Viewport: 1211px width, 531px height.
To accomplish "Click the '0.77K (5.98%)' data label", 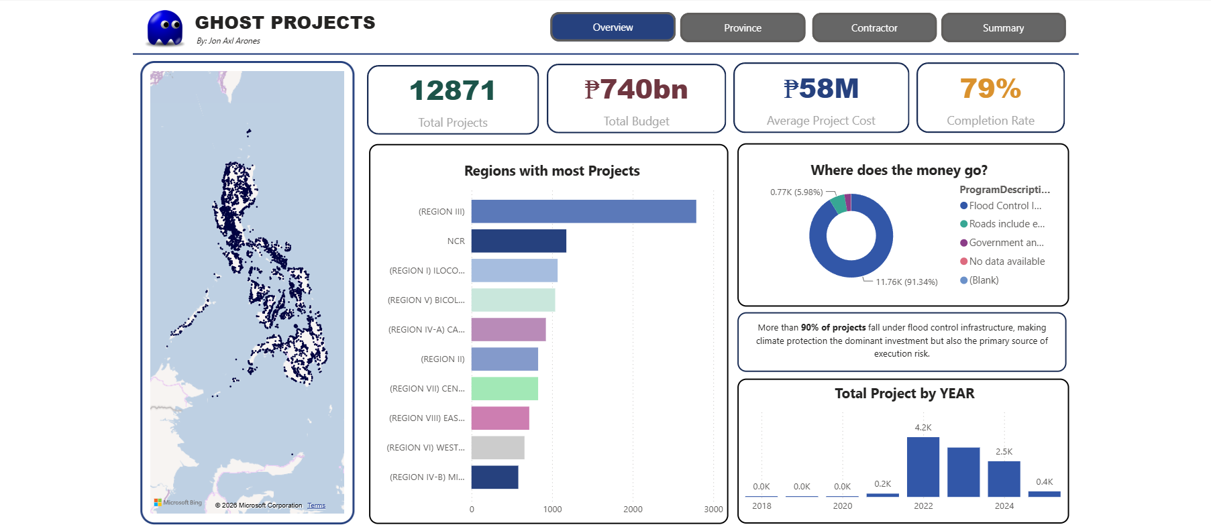I will pos(796,192).
